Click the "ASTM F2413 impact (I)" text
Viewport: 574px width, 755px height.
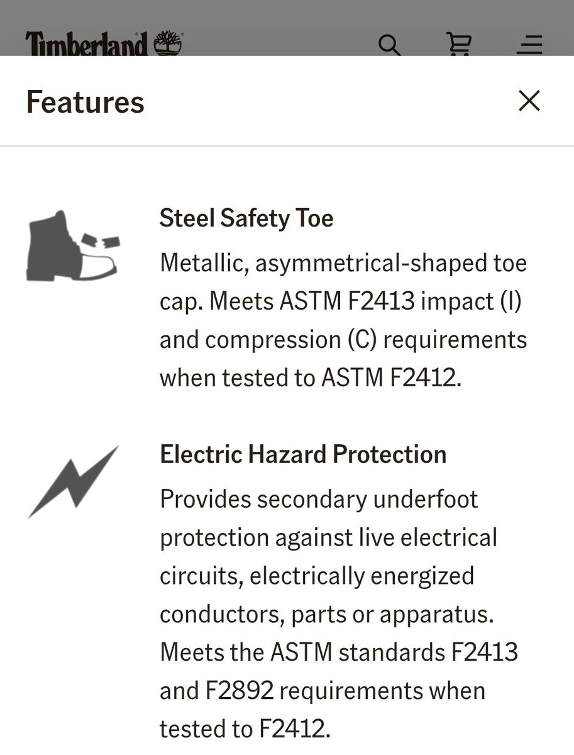400,301
